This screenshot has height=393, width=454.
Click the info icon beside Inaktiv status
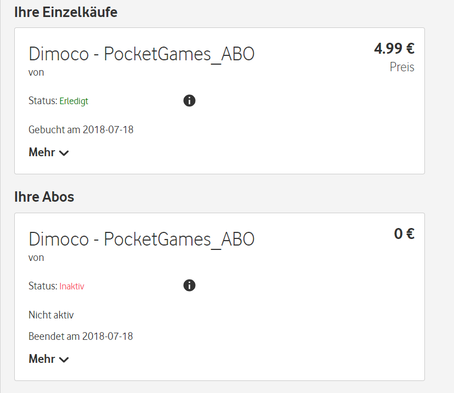coord(189,286)
